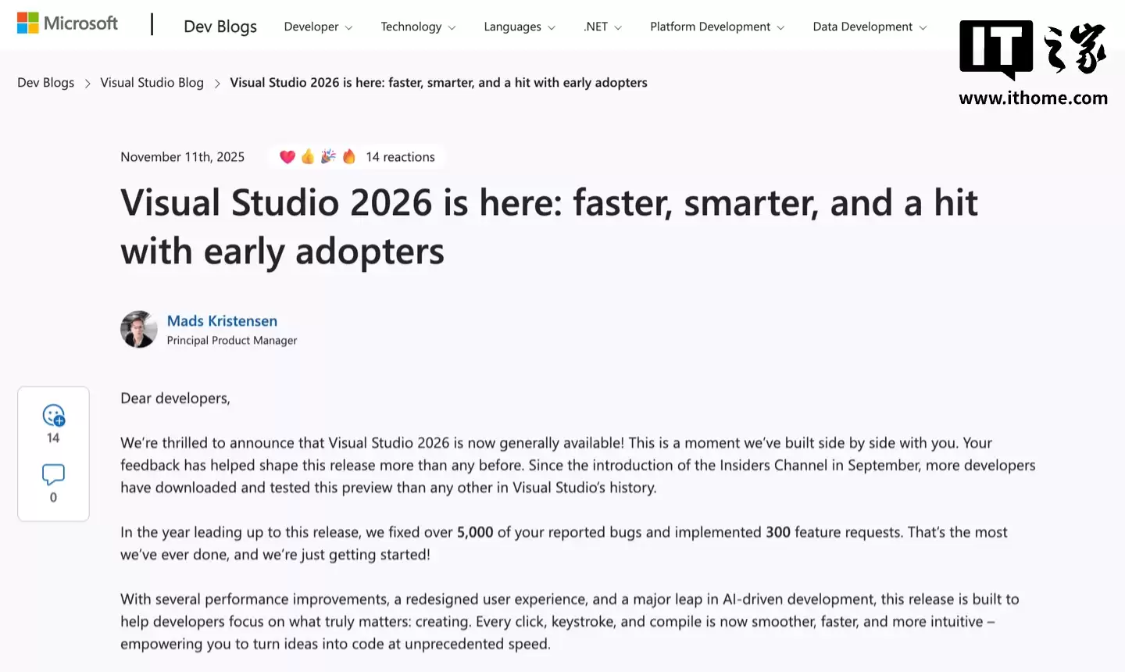Expand the .NET navigation dropdown
Viewport: 1125px width, 672px height.
[x=602, y=26]
